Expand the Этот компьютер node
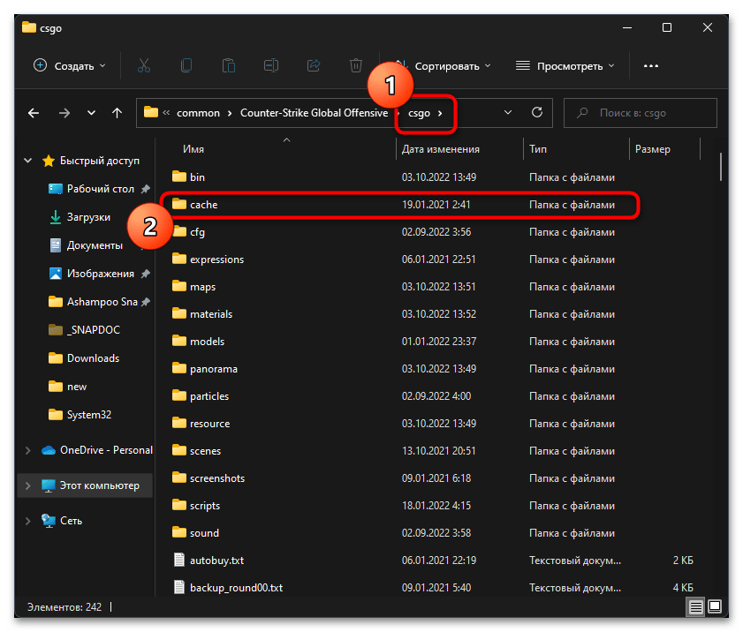Viewport: 743px width, 632px height. tap(28, 485)
